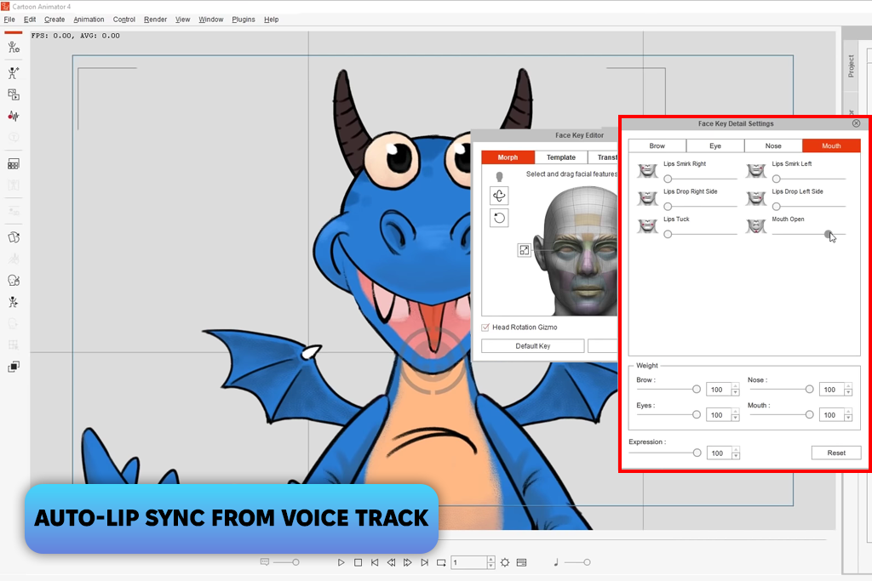Increase the current frame number stepper
This screenshot has width=872, height=581.
490,560
